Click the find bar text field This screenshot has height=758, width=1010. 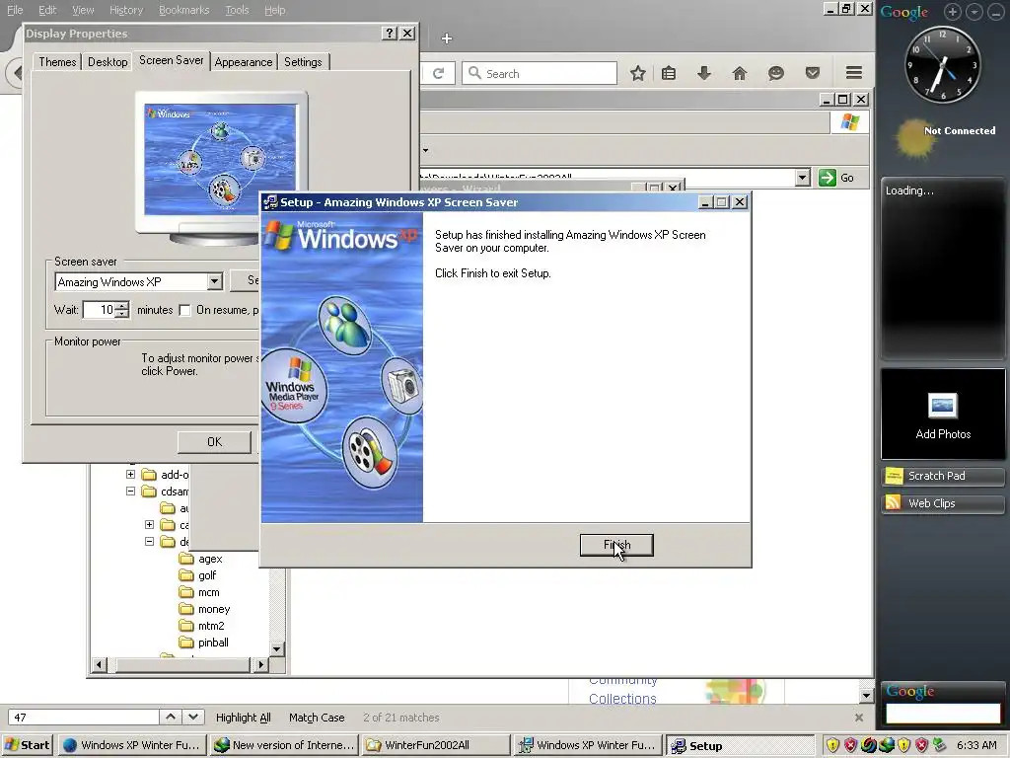tap(84, 718)
